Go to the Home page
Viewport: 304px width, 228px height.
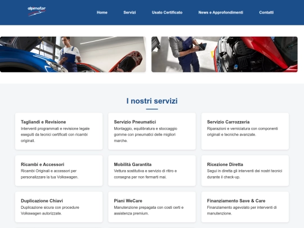coord(102,12)
